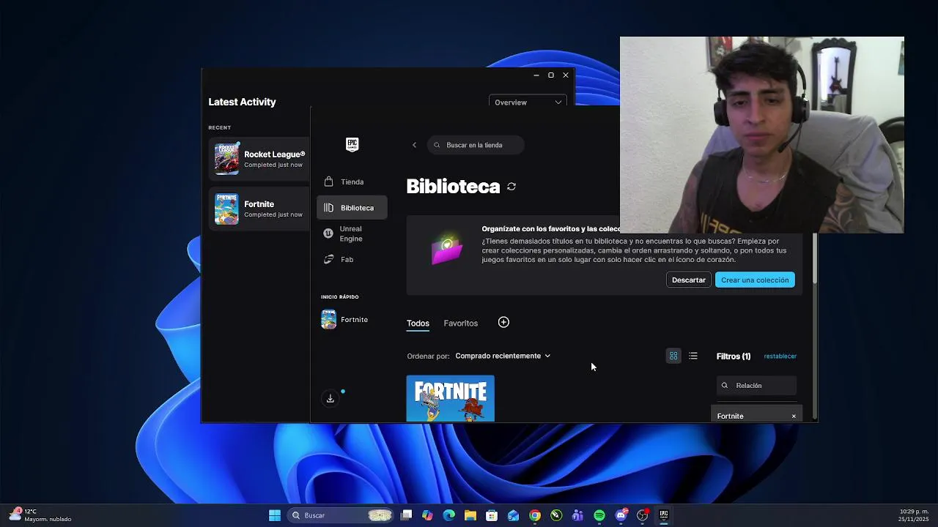This screenshot has width=938, height=527.
Task: Open Copilot from the taskbar
Action: (x=428, y=515)
